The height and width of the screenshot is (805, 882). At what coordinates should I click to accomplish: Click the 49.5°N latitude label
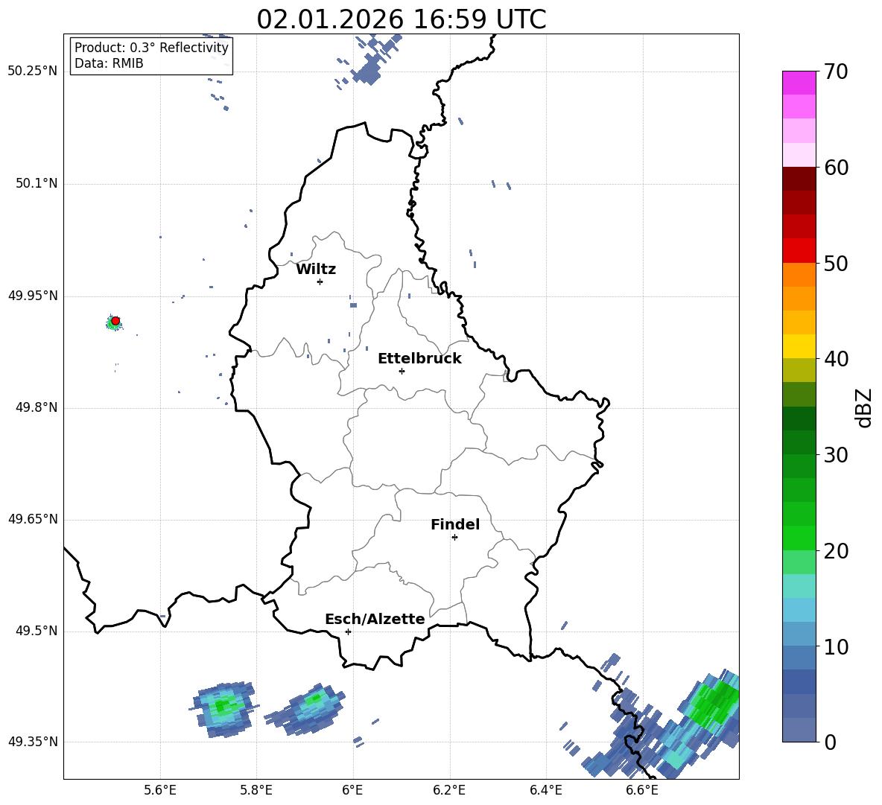[x=37, y=631]
